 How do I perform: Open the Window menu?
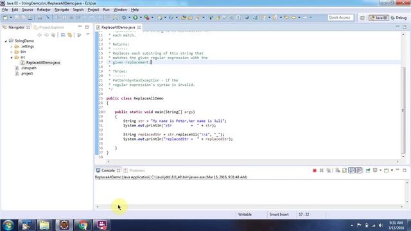coord(120,10)
